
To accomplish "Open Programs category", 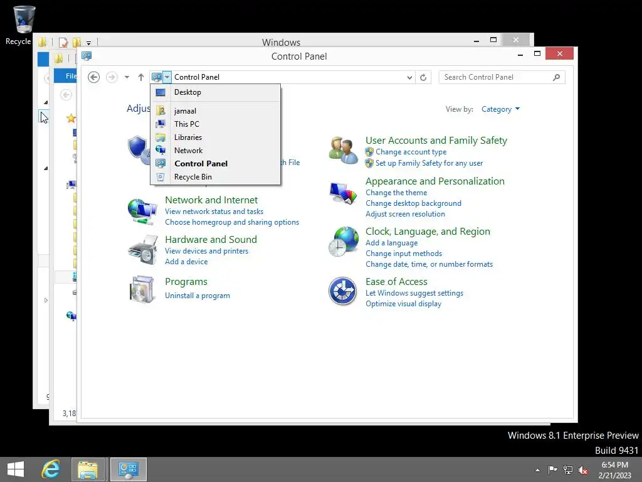I will point(186,282).
